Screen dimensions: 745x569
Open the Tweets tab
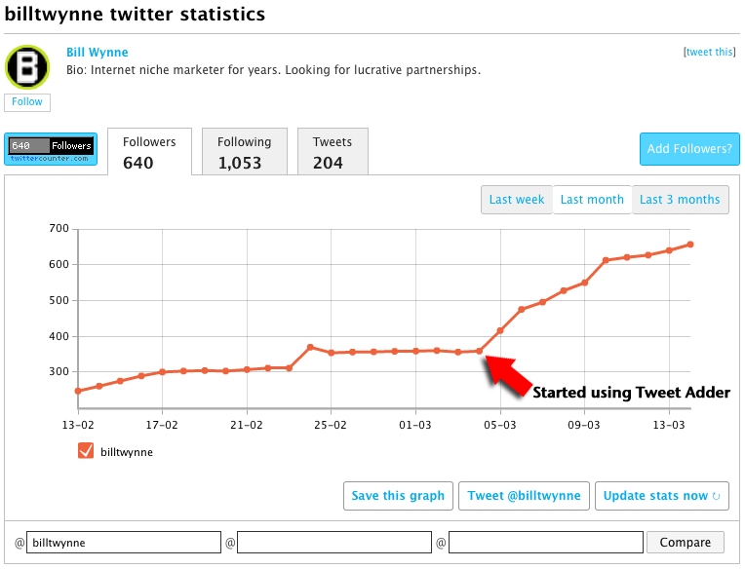pyautogui.click(x=333, y=152)
